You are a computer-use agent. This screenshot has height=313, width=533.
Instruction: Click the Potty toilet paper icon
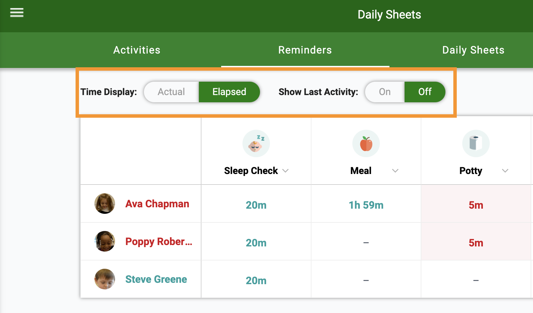[476, 143]
